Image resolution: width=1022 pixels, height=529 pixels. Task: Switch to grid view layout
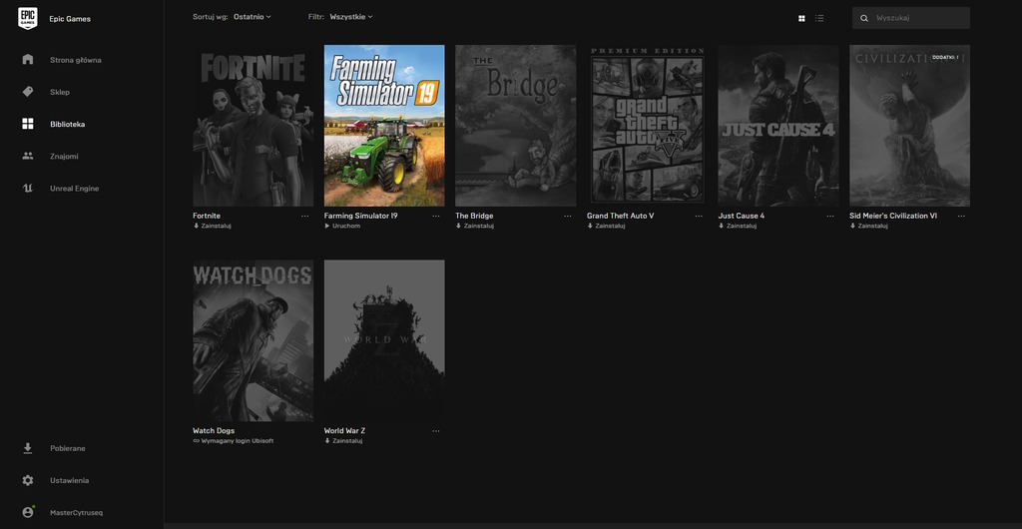pyautogui.click(x=801, y=18)
